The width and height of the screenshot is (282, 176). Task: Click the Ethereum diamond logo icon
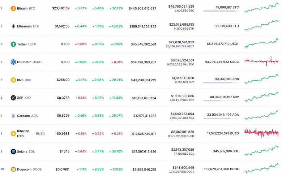tap(13, 26)
